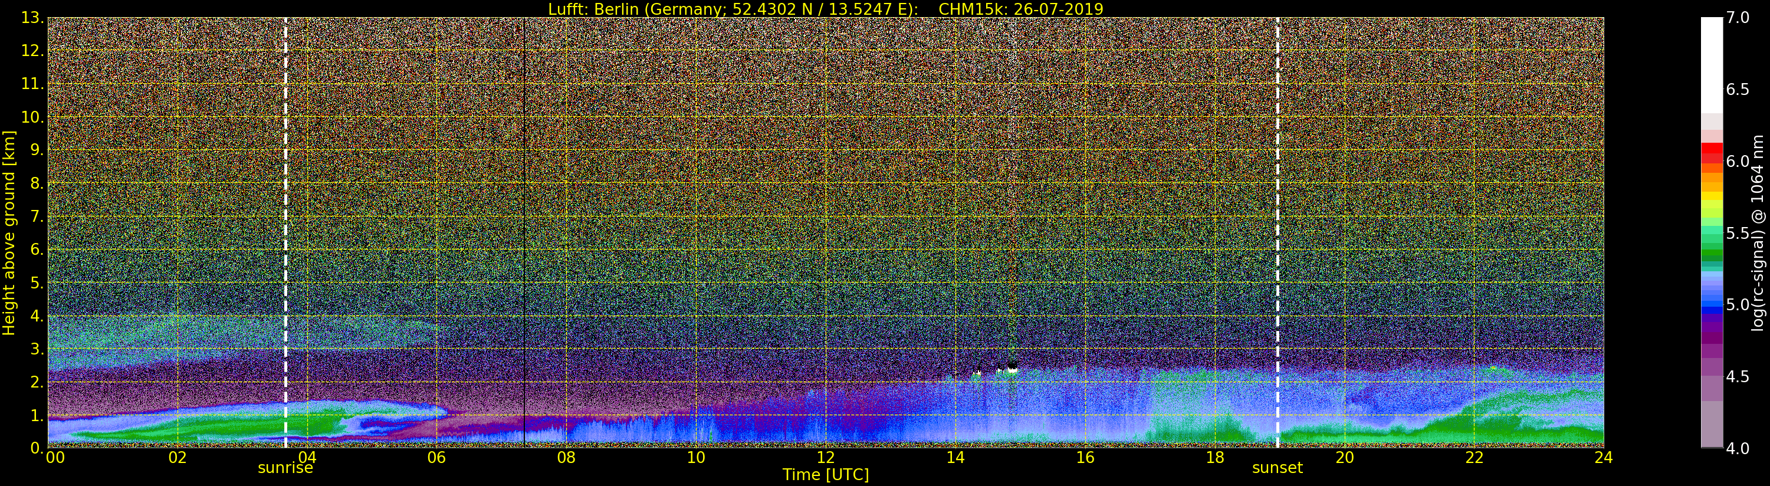Click height axis tick label 3.

coord(37,349)
